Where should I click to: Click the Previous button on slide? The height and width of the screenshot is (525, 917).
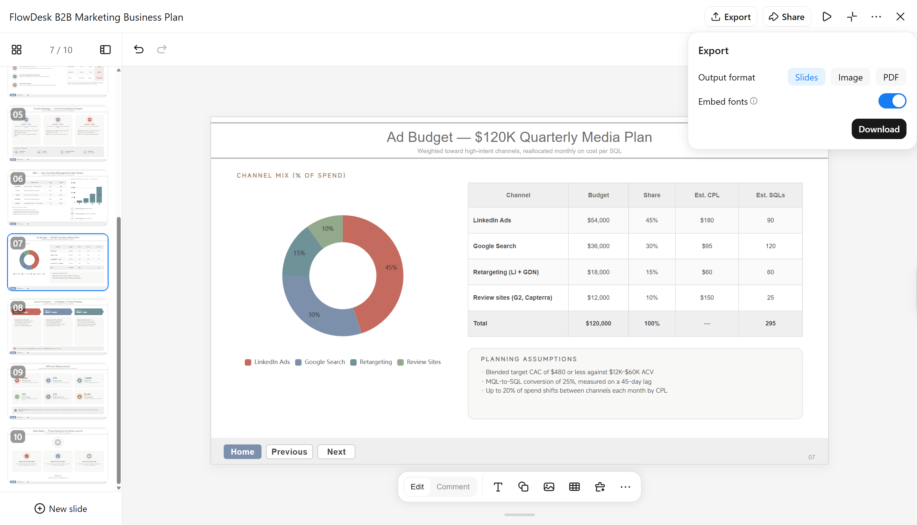coord(289,451)
